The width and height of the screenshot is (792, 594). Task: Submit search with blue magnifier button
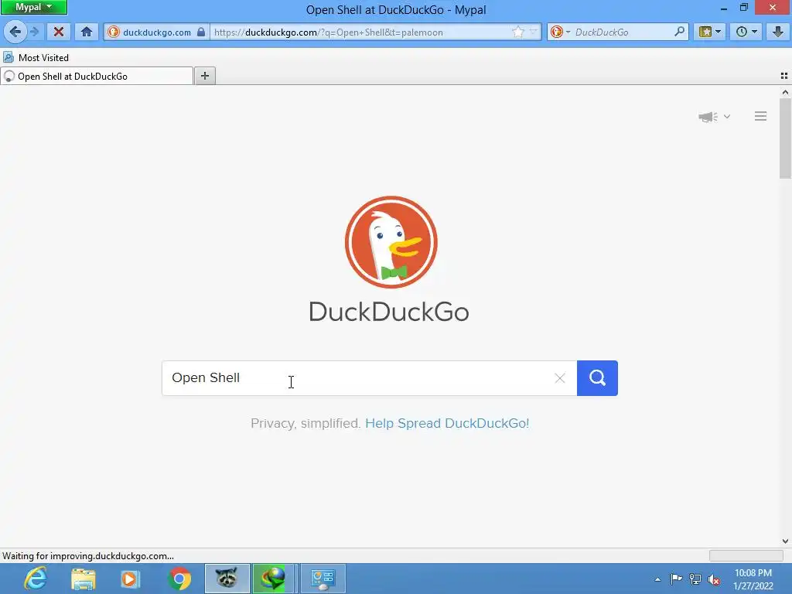point(597,377)
